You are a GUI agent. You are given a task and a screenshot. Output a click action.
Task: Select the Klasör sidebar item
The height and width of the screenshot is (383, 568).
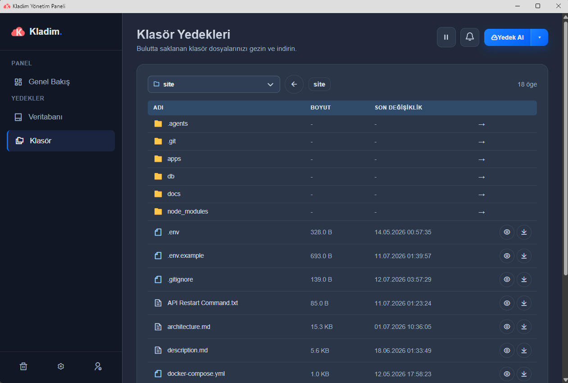click(61, 141)
